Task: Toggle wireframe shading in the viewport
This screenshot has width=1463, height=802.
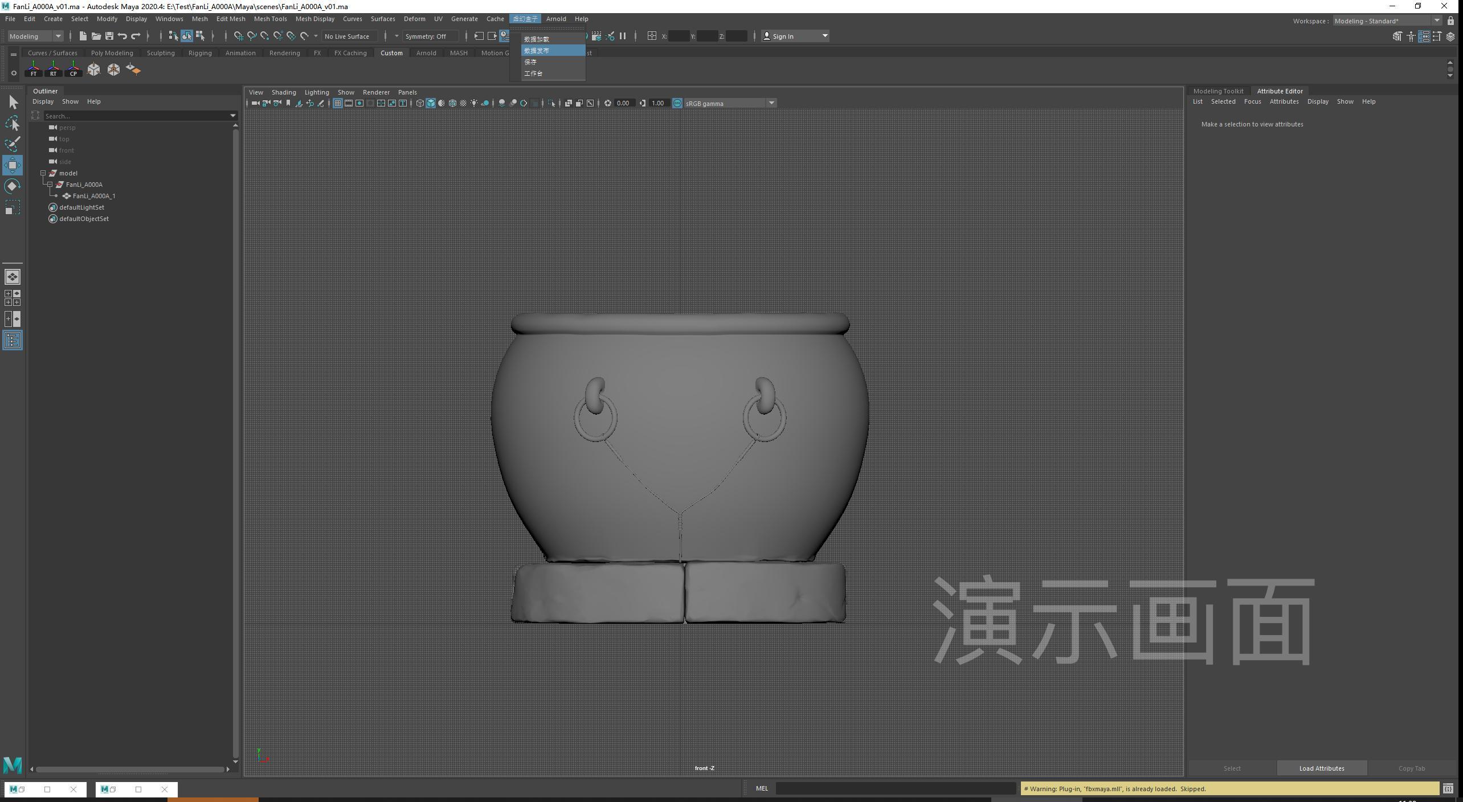Action: pos(420,103)
